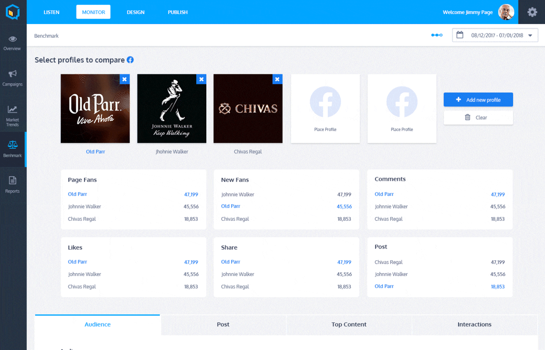
Task: Click Old Parr link in Share card
Action: tap(230, 262)
